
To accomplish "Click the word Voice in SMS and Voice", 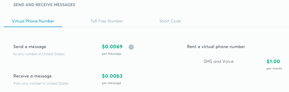I will (228, 61).
